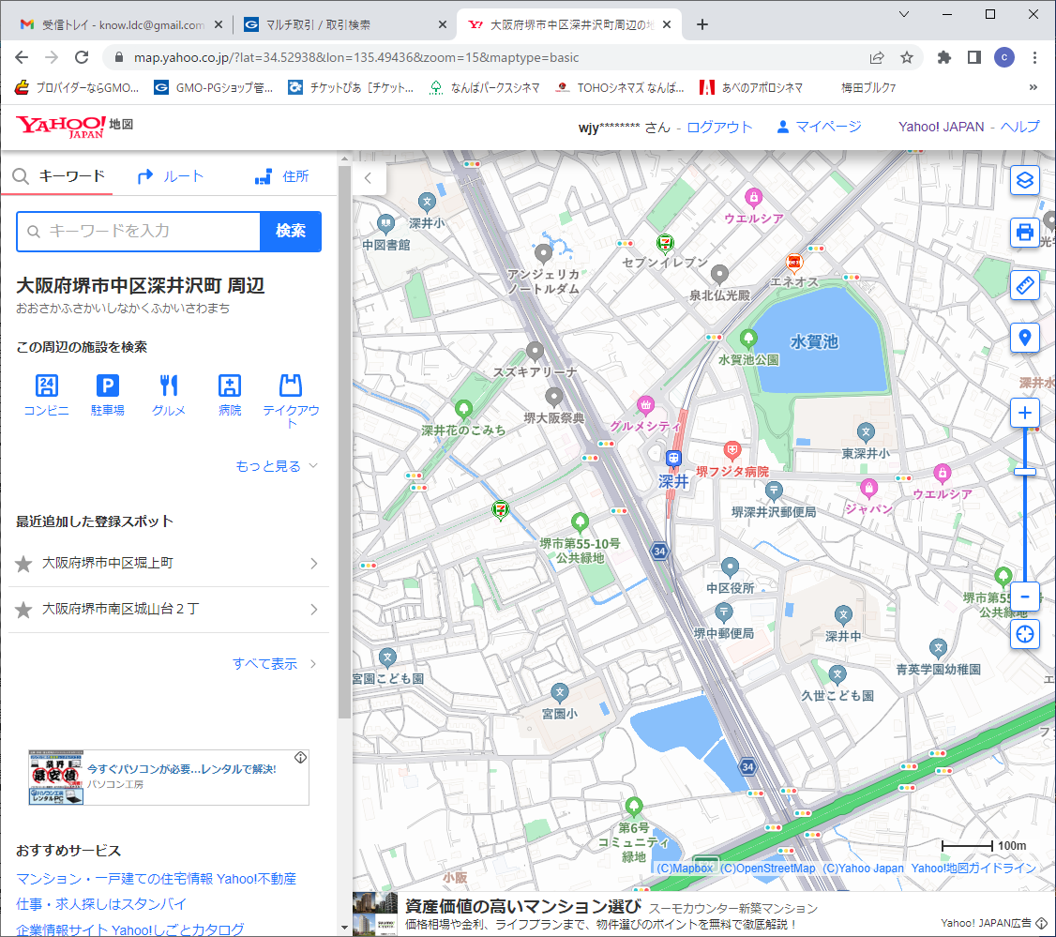Click the グルメ fork and knife icon

(x=169, y=385)
